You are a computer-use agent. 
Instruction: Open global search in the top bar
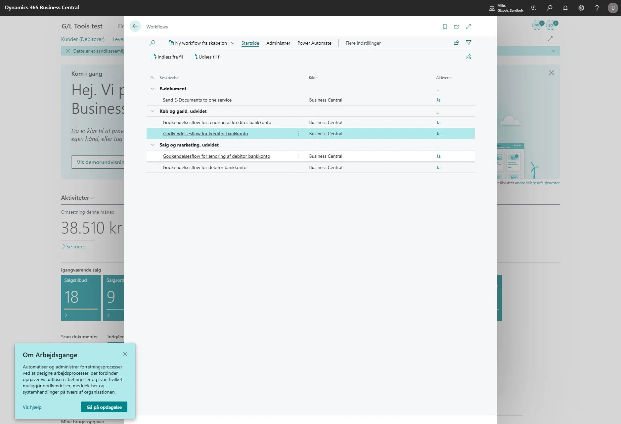550,8
